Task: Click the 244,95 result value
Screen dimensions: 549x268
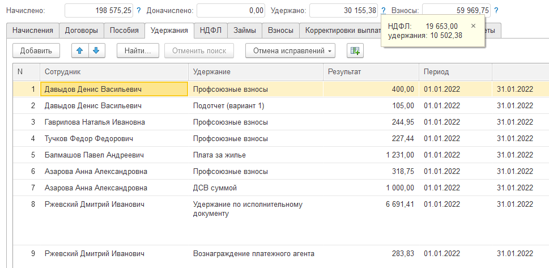Action: point(403,122)
